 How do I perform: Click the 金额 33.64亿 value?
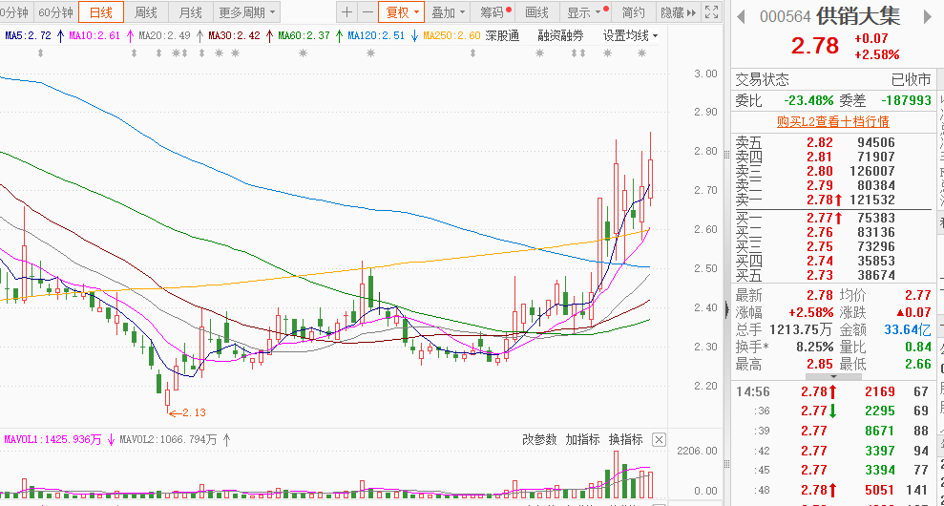(x=908, y=329)
